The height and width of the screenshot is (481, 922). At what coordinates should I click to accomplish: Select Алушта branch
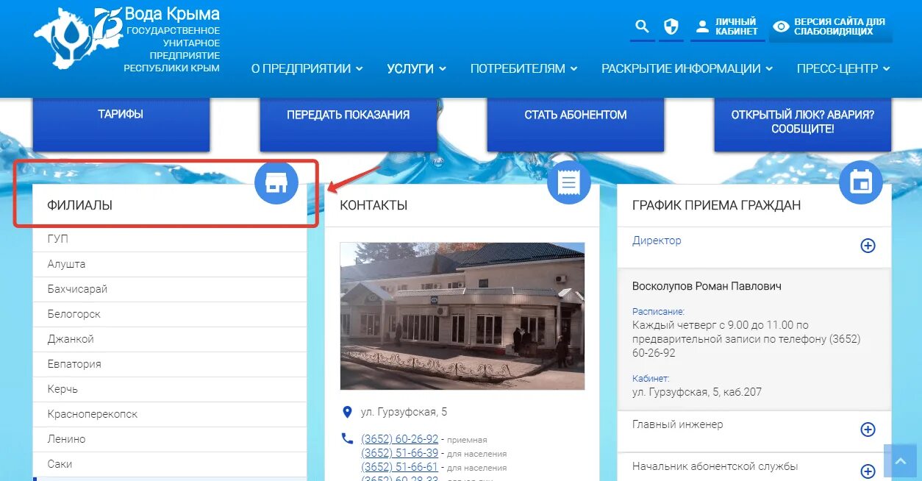click(x=170, y=264)
